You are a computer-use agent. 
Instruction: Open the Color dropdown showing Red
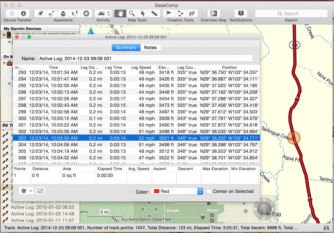(x=177, y=191)
